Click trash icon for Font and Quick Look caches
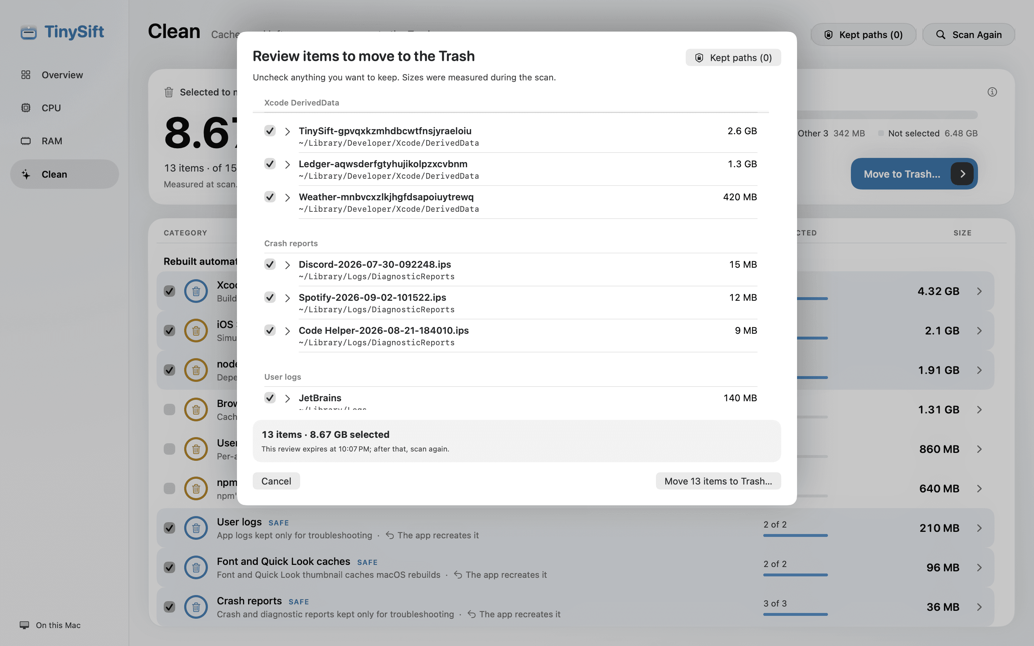This screenshot has height=646, width=1034. coord(196,567)
